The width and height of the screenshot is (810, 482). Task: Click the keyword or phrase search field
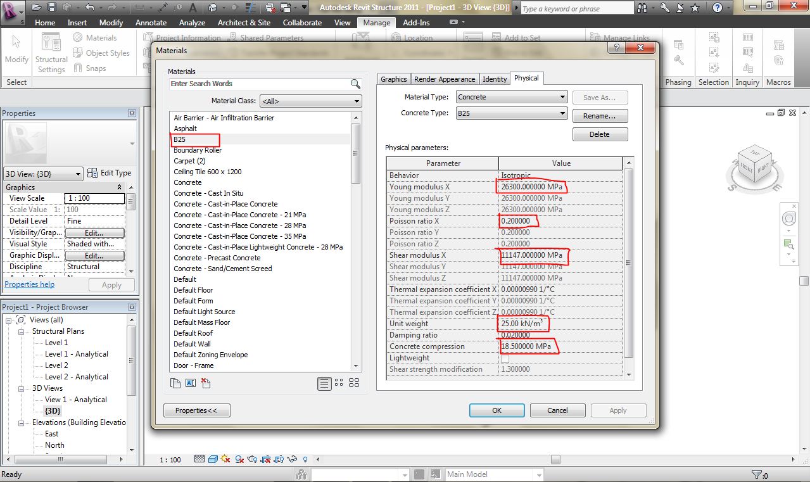[x=577, y=8]
